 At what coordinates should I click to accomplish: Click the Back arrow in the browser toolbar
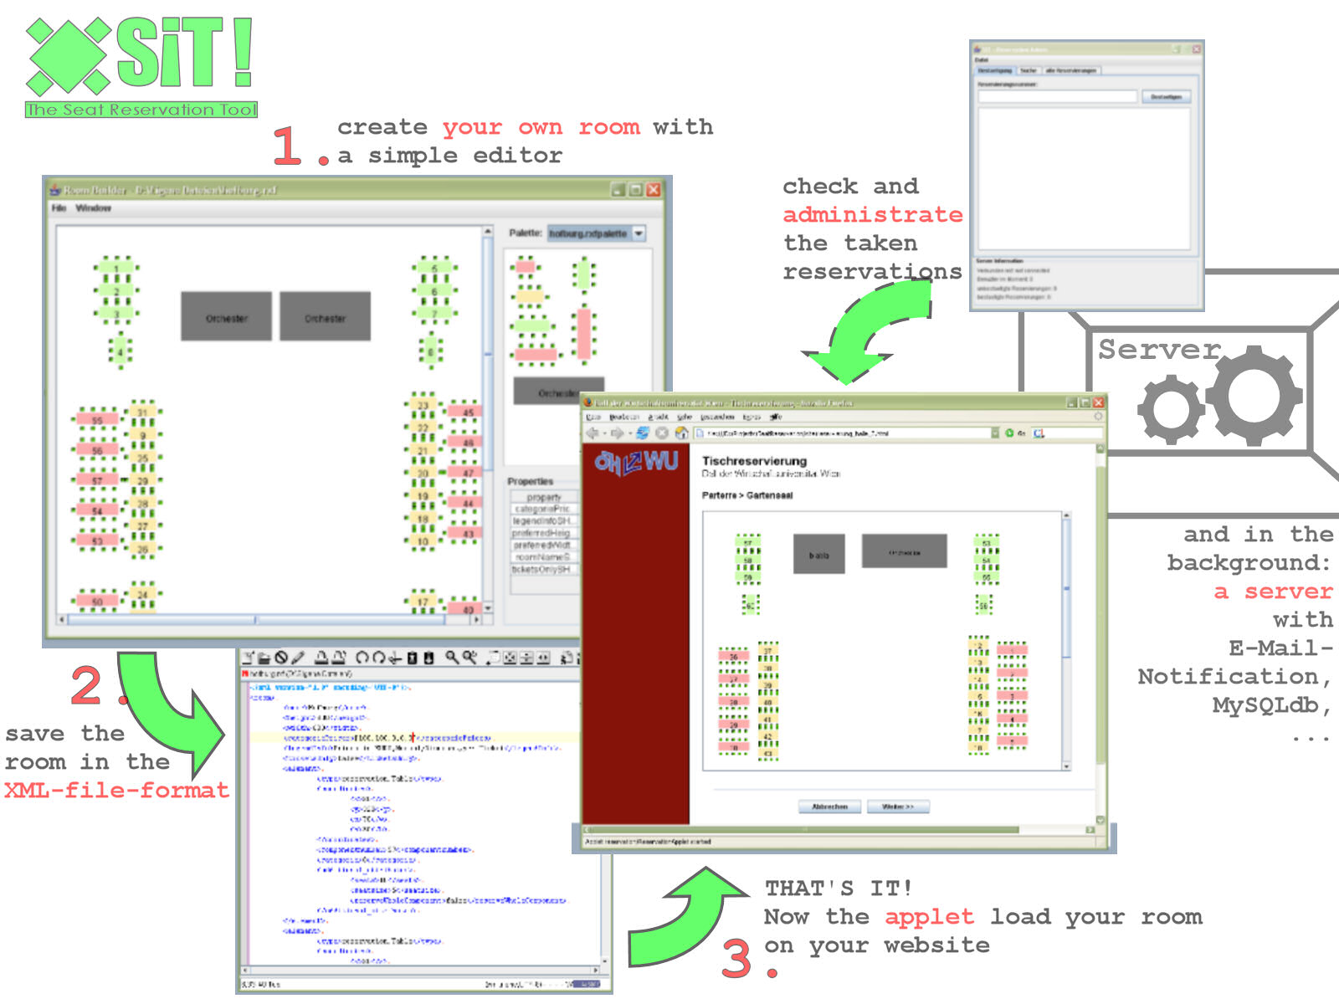[x=593, y=433]
